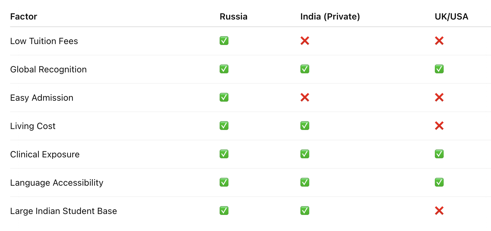The image size is (491, 231).
Task: Click India's green check for Clinical Exposure
Action: point(305,154)
